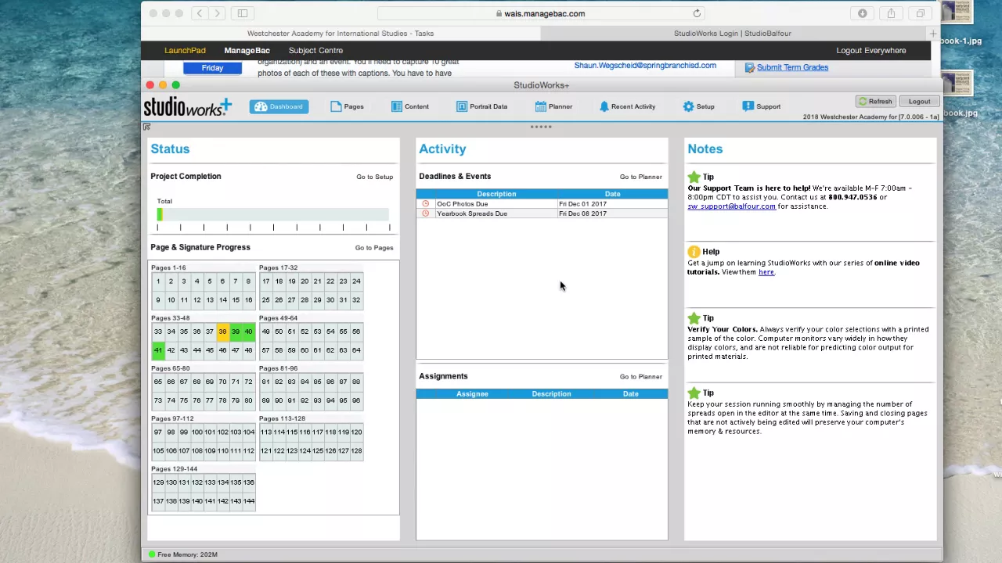This screenshot has height=563, width=1002.
Task: Click the Refresh button
Action: 875,102
